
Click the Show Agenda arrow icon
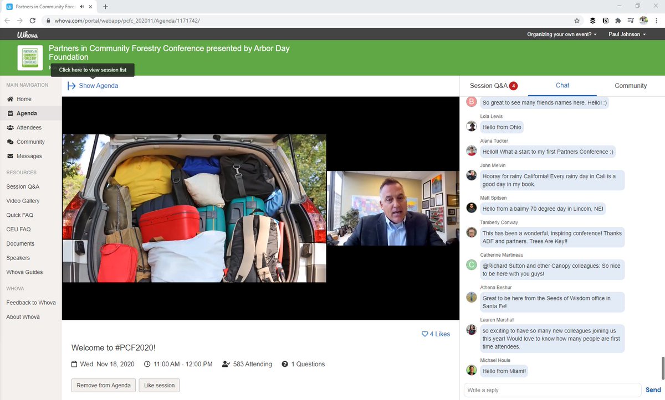71,86
